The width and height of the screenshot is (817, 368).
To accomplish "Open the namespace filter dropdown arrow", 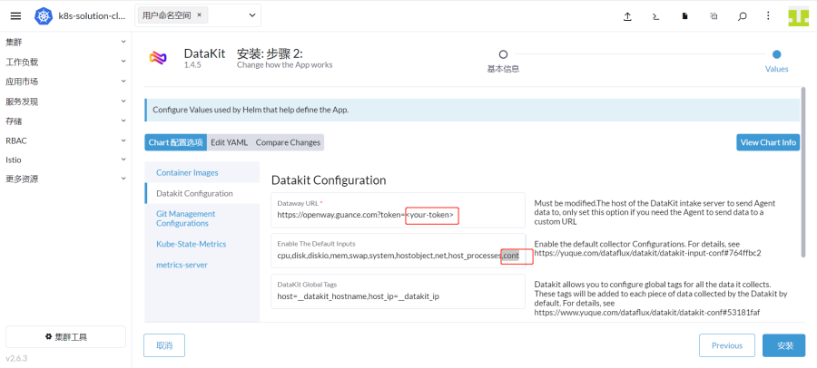I will (x=252, y=15).
